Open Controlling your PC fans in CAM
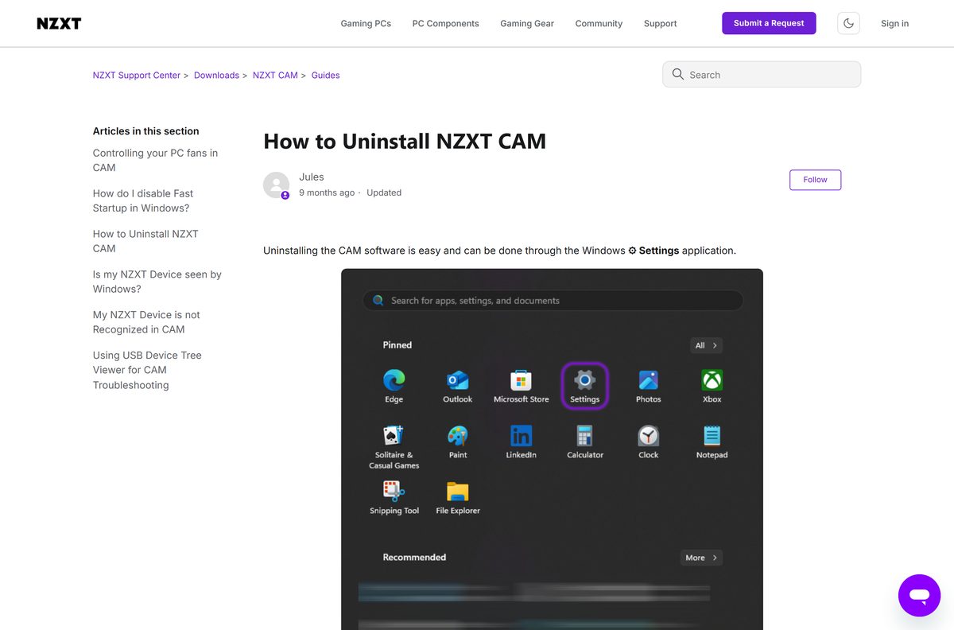The height and width of the screenshot is (630, 954). click(x=155, y=160)
